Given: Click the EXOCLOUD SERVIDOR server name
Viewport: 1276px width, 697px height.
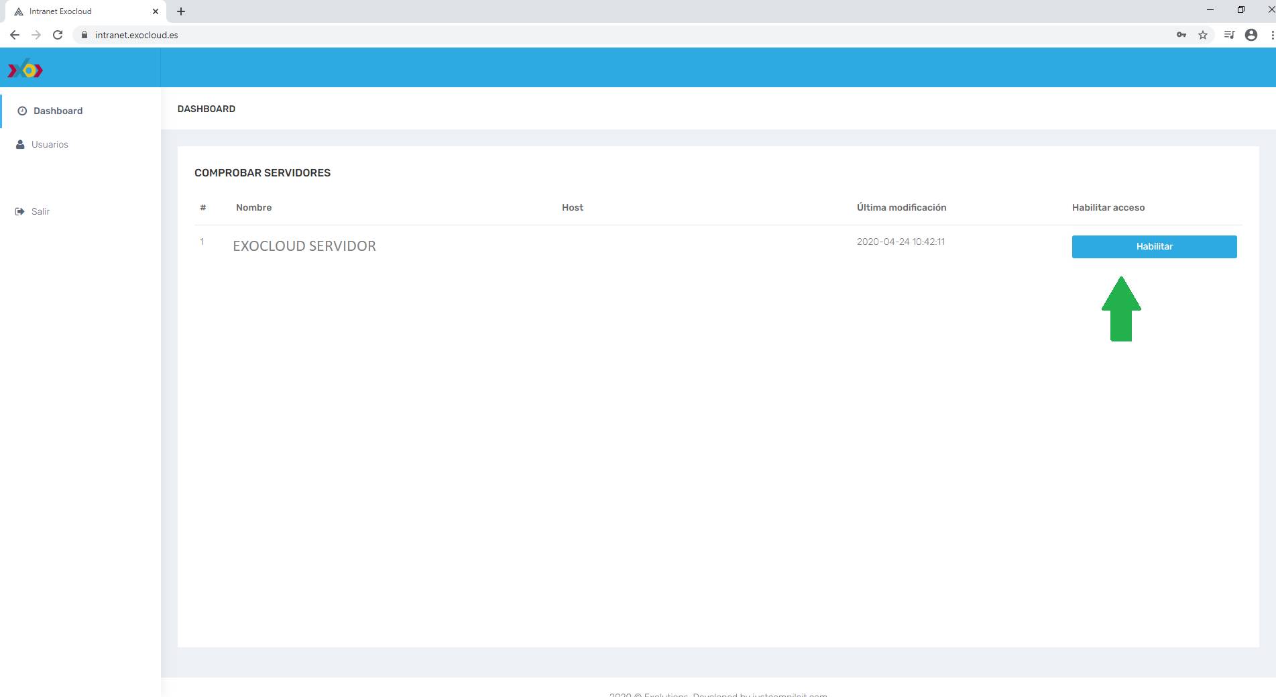Looking at the screenshot, I should pyautogui.click(x=304, y=246).
